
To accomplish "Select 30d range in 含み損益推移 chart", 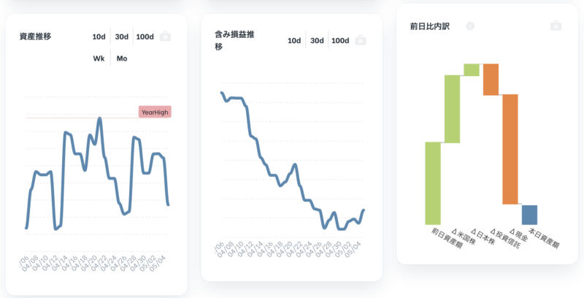I will click(317, 40).
